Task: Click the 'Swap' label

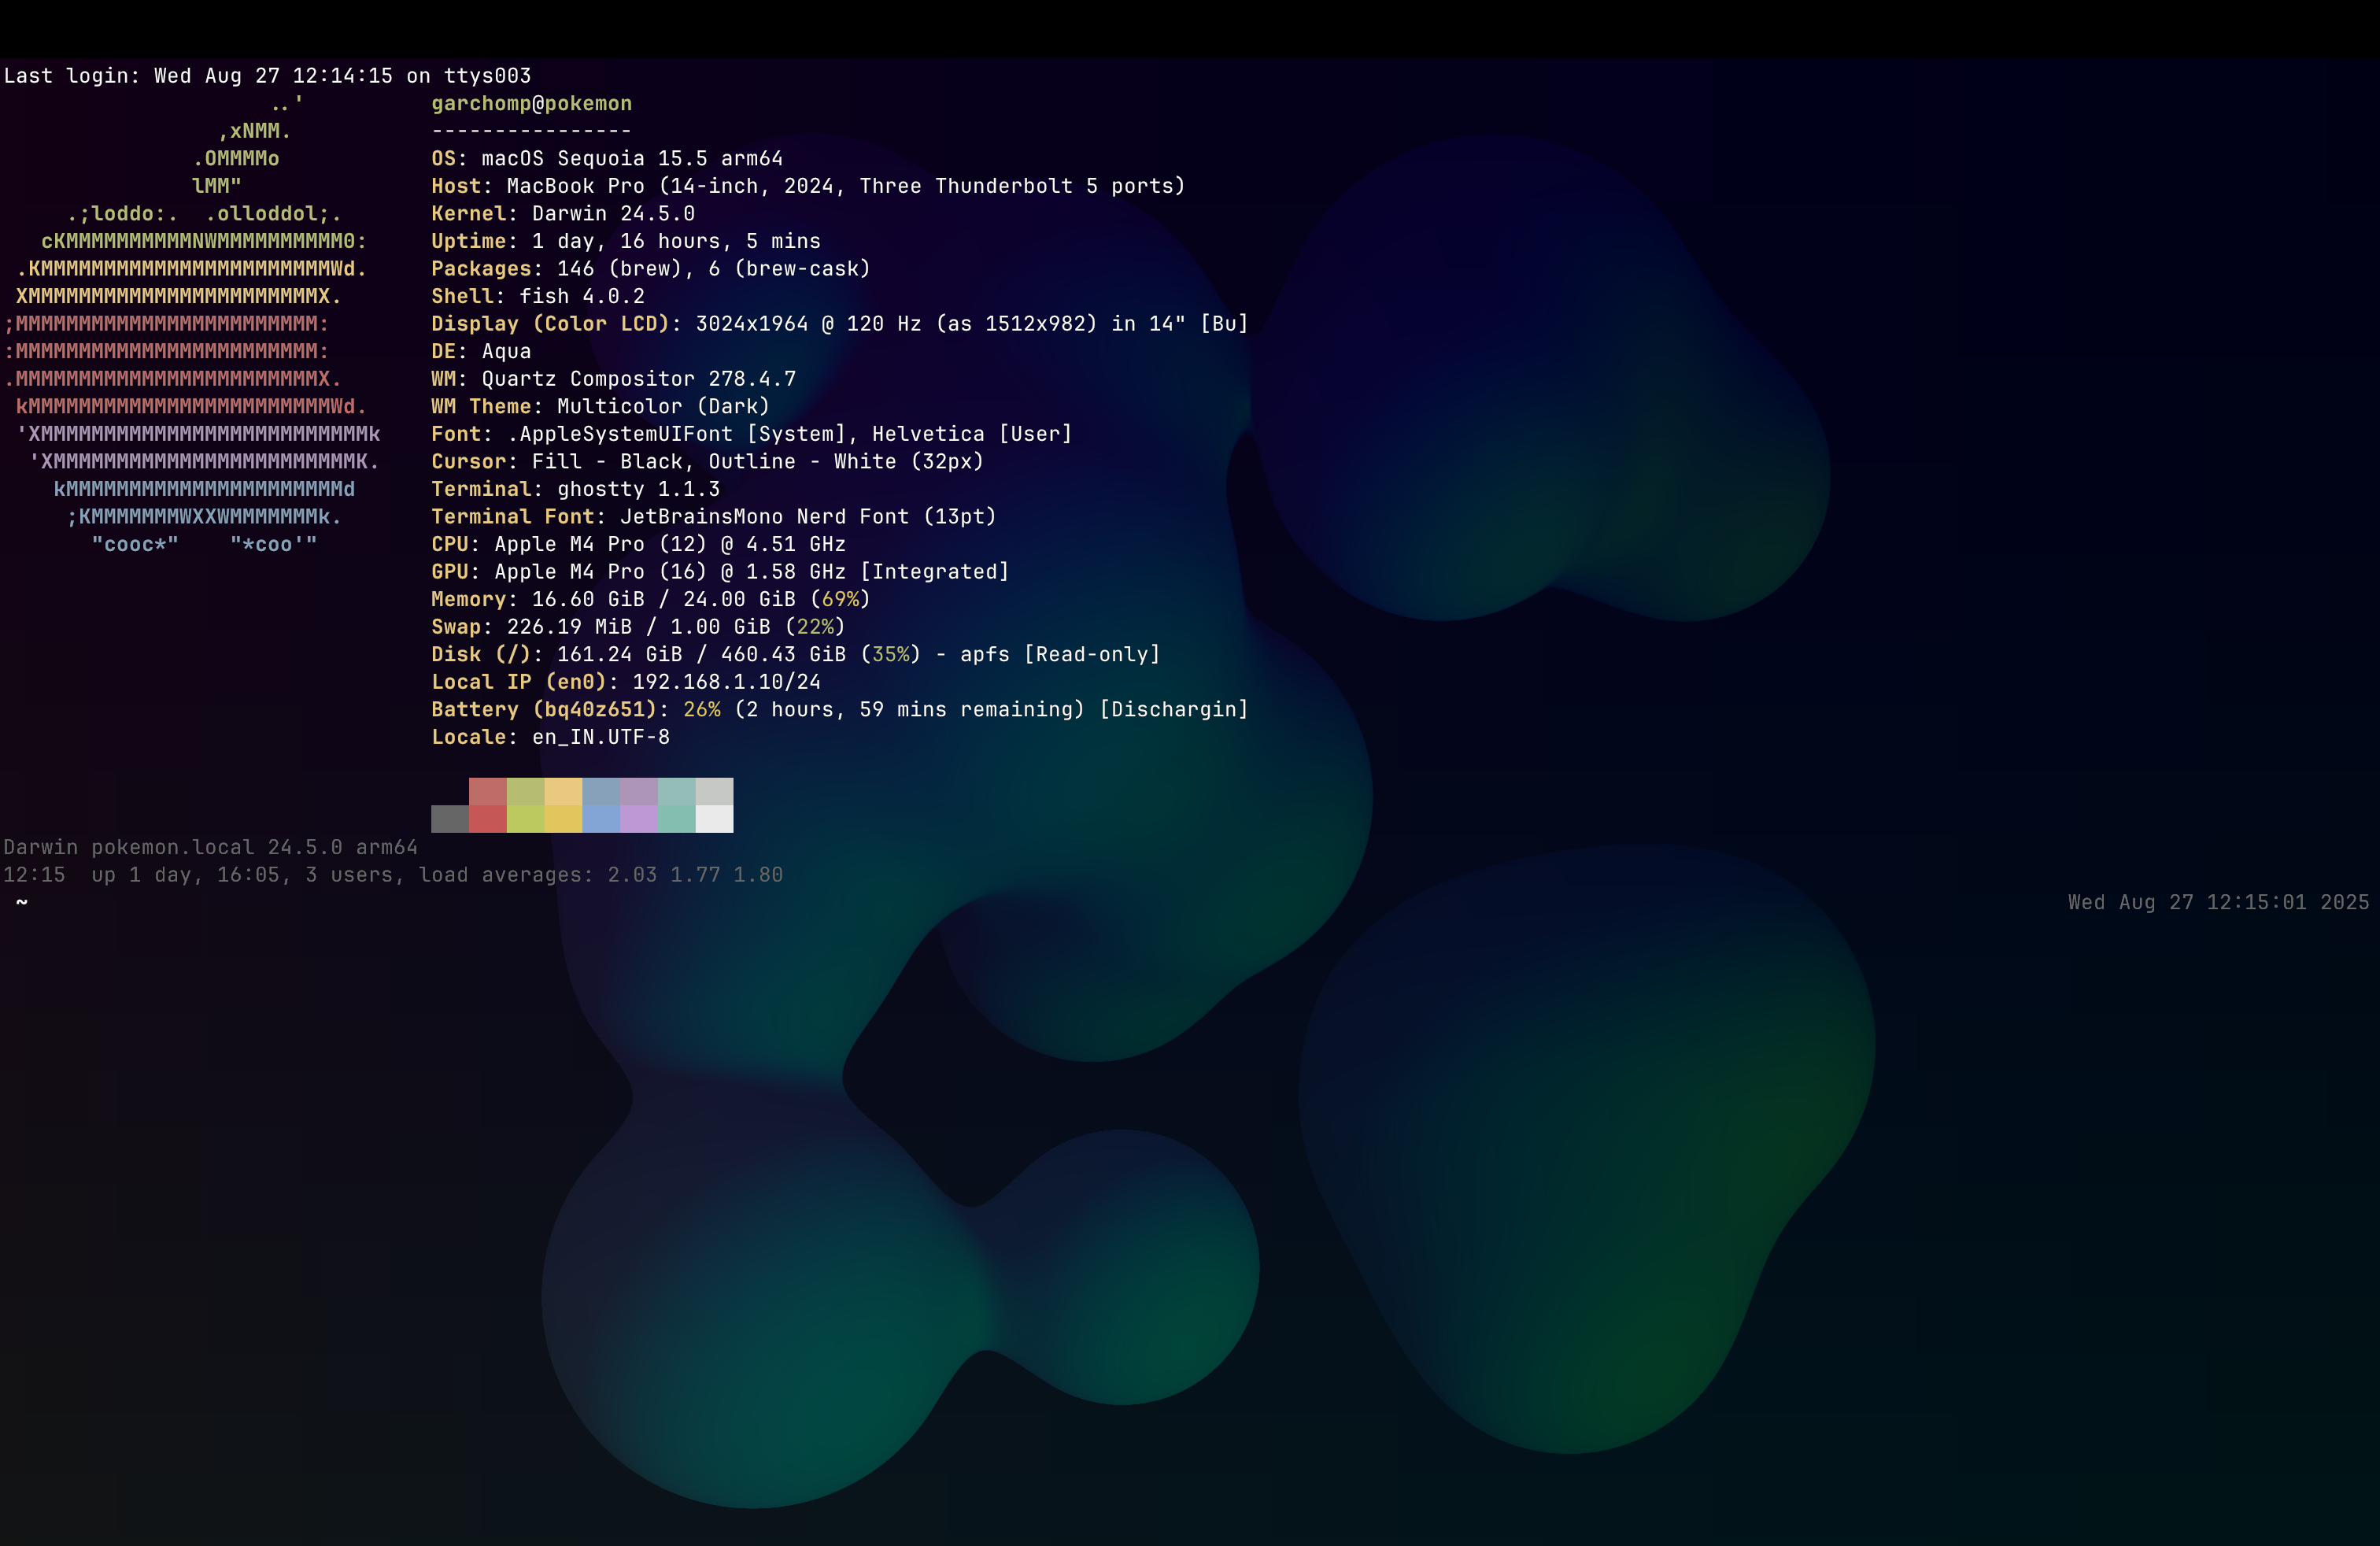Action: pyautogui.click(x=456, y=627)
